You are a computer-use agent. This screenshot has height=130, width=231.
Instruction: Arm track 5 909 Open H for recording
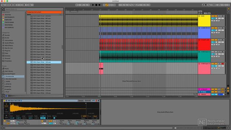pos(223,64)
